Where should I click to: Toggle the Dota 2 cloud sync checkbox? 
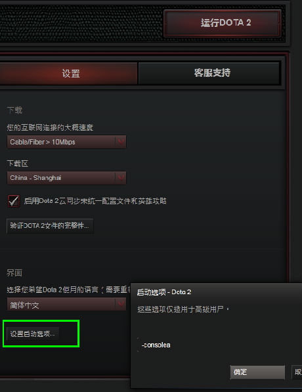click(x=14, y=201)
